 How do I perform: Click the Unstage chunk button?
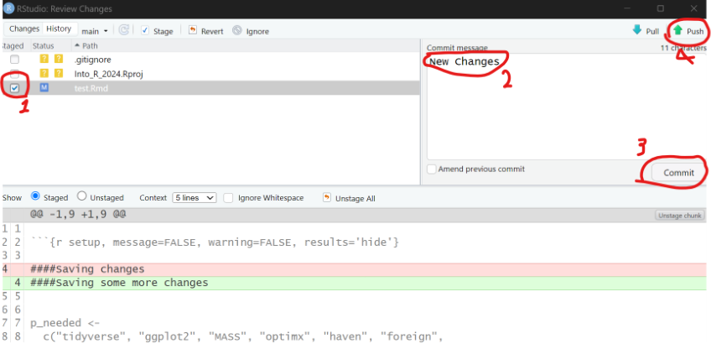[678, 216]
